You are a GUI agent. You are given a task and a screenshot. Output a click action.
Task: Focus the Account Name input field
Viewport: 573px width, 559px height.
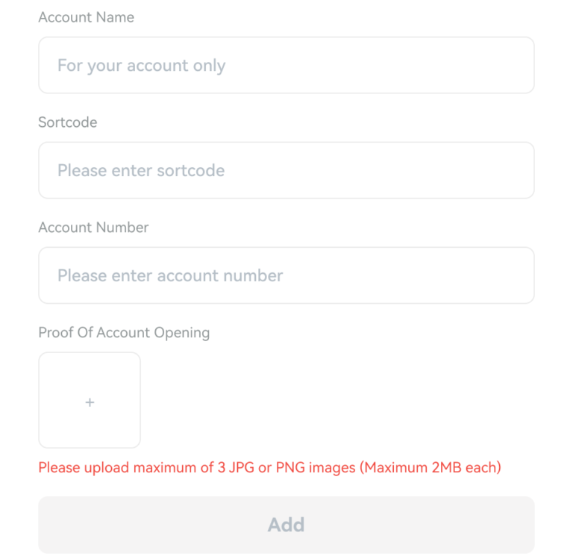tap(286, 66)
